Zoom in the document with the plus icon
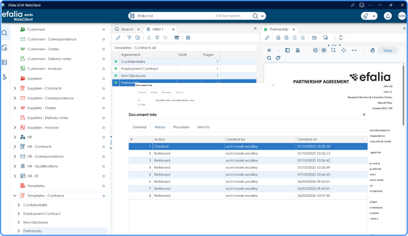408x236 pixels. pos(324,50)
